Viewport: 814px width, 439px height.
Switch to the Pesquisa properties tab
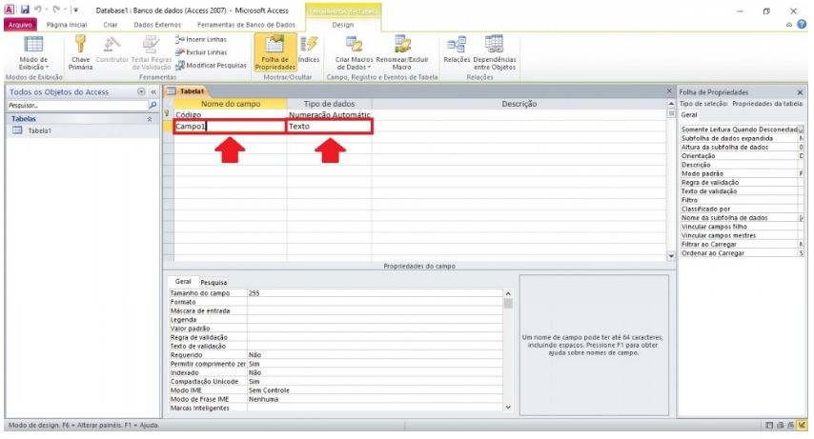[x=214, y=283]
